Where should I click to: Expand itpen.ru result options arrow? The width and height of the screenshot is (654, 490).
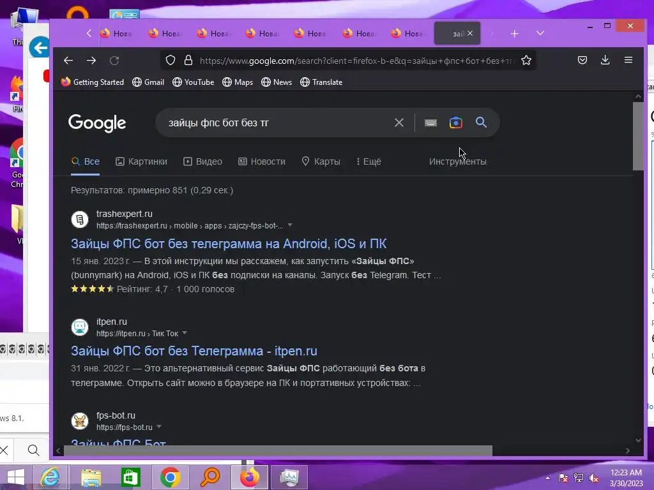click(x=185, y=333)
